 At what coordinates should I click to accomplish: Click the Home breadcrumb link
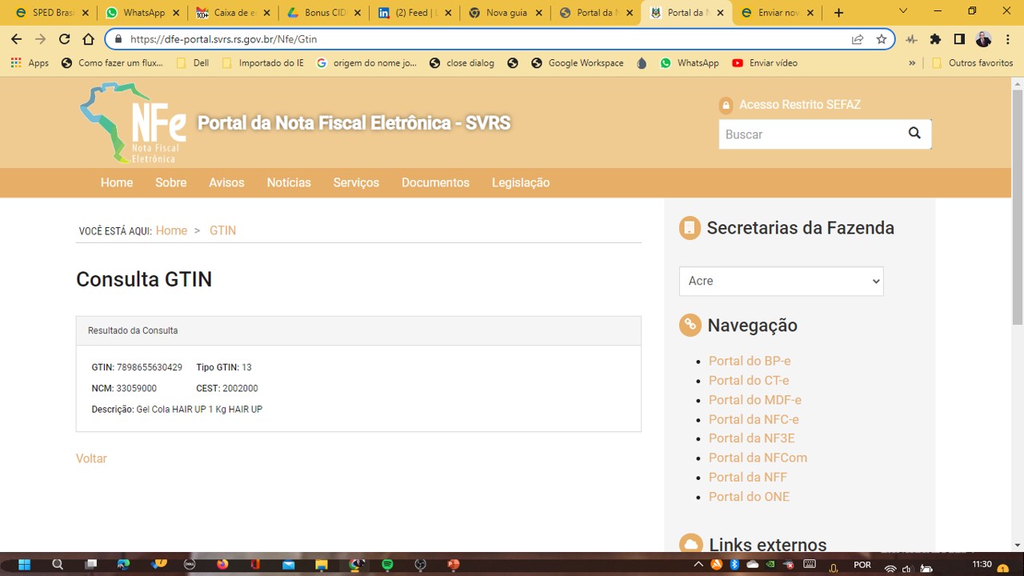[x=171, y=230]
